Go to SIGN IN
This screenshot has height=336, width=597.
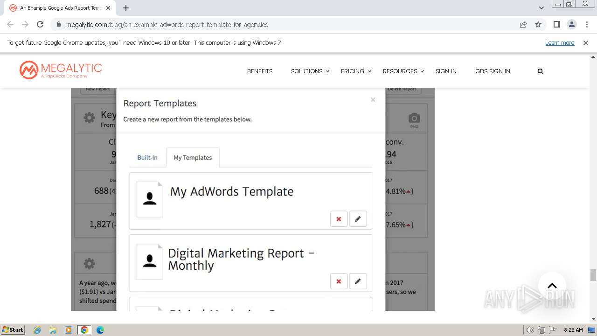446,71
